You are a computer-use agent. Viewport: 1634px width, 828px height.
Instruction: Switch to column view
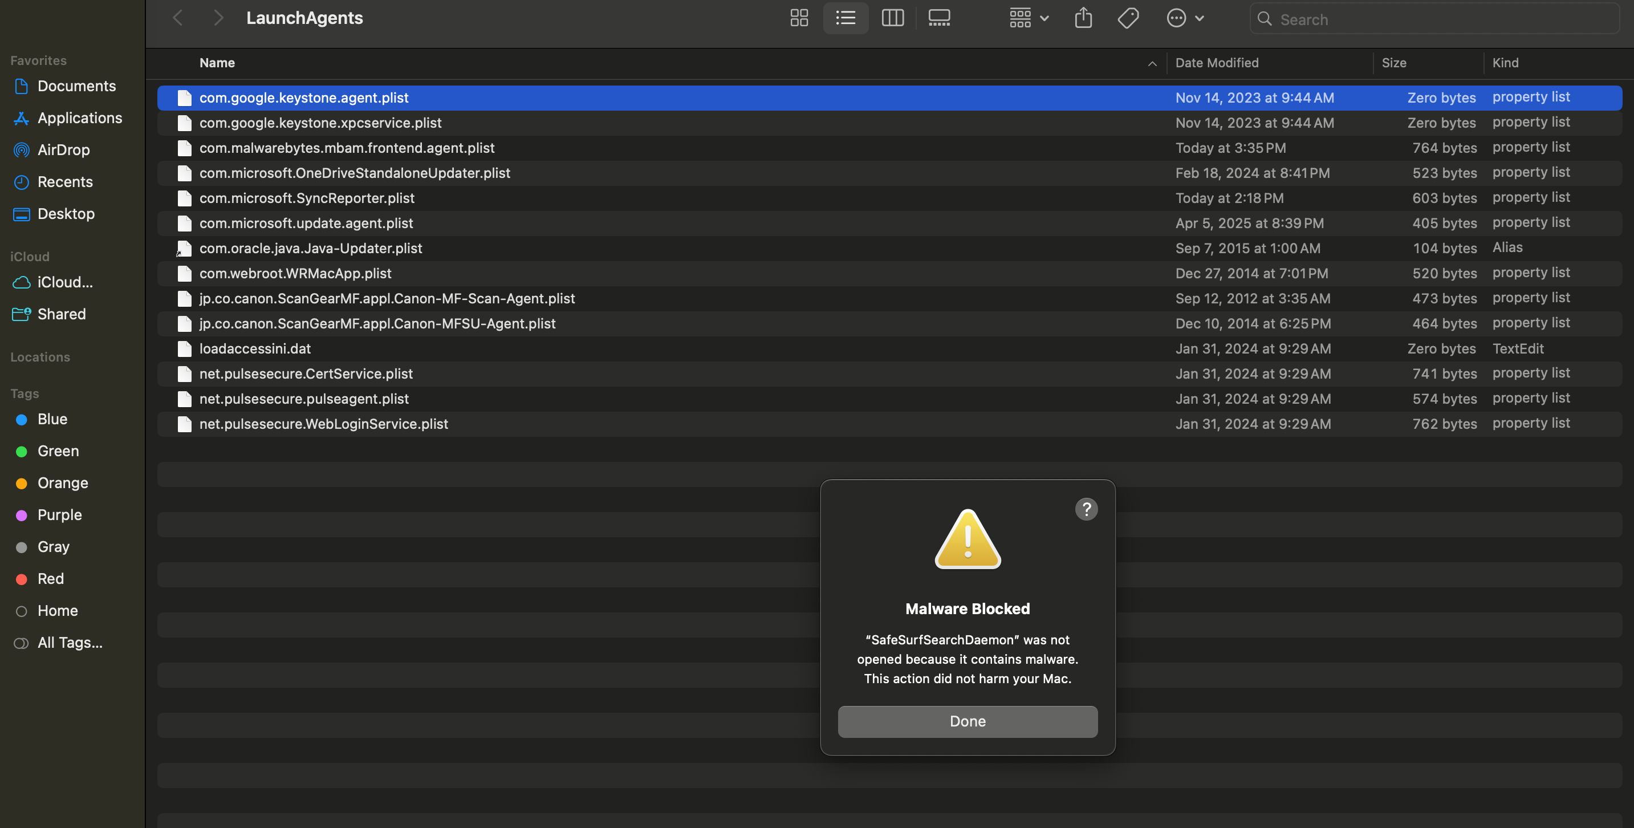click(892, 18)
